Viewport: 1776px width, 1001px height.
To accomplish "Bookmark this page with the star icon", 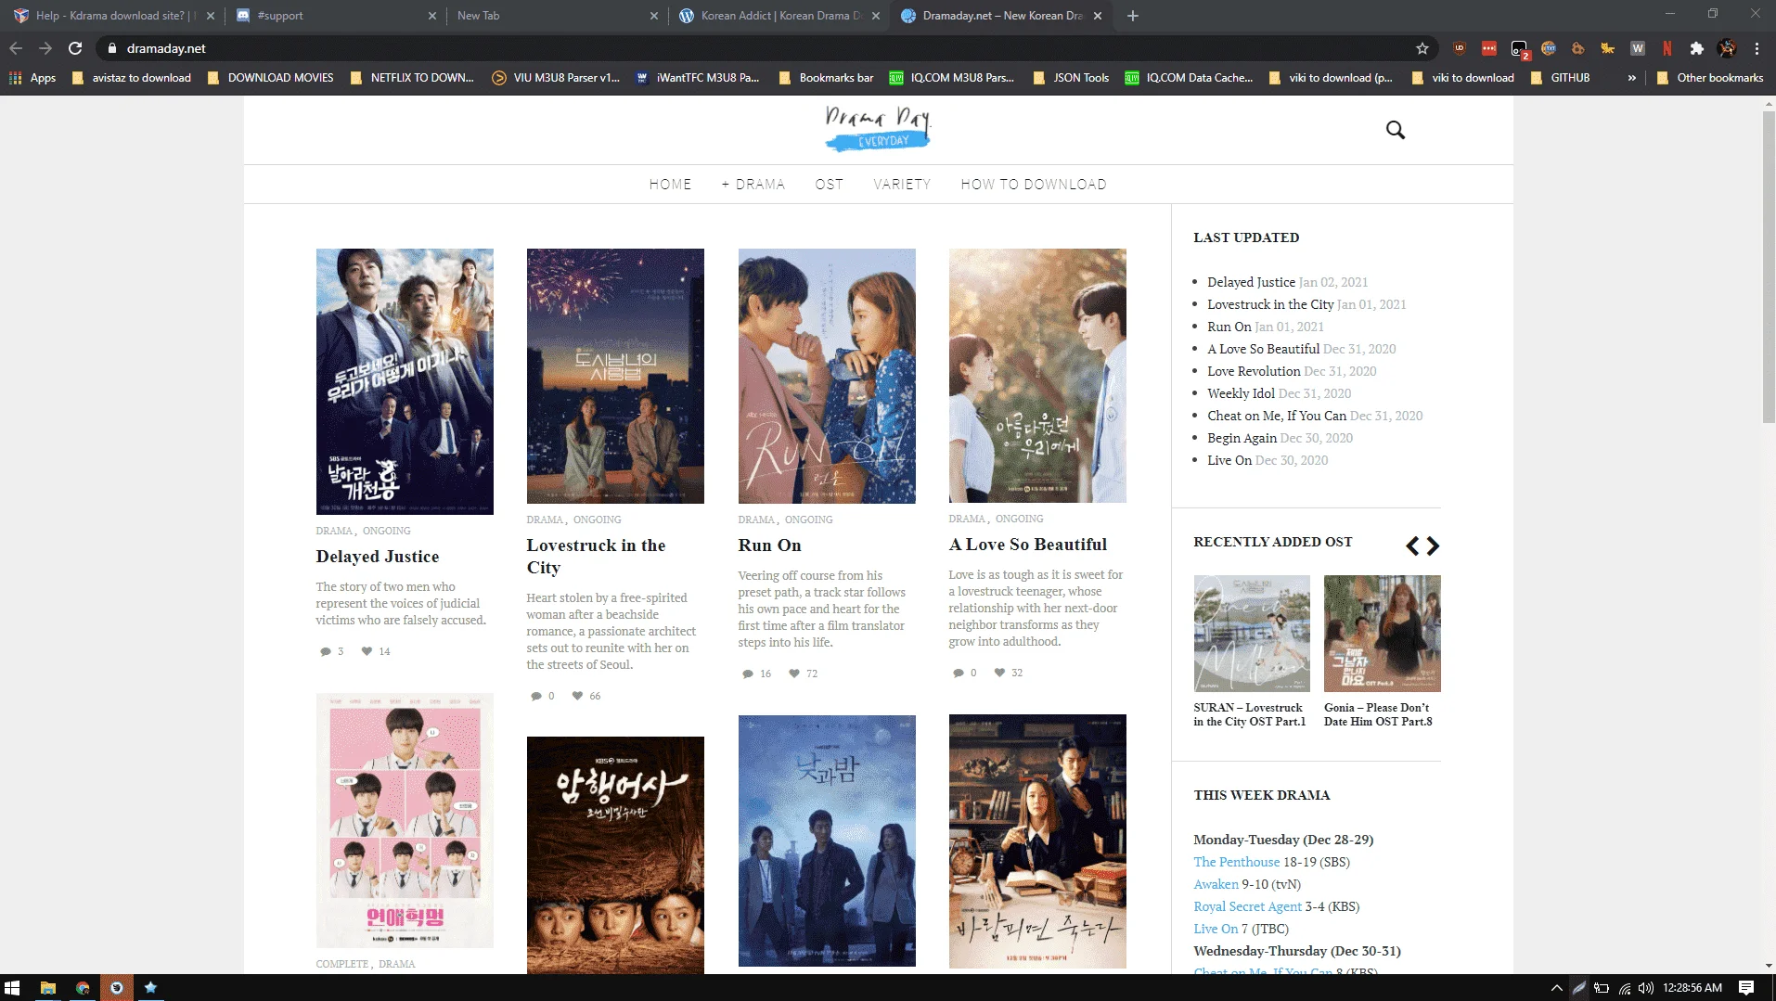I will click(x=1422, y=48).
